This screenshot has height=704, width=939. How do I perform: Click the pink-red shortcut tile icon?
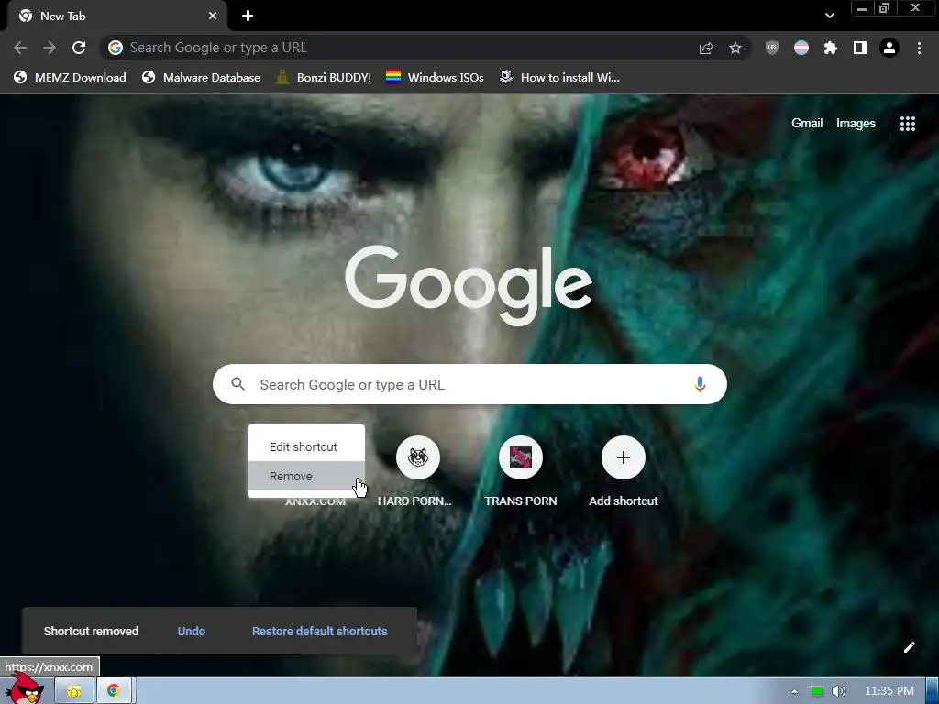pyautogui.click(x=521, y=457)
